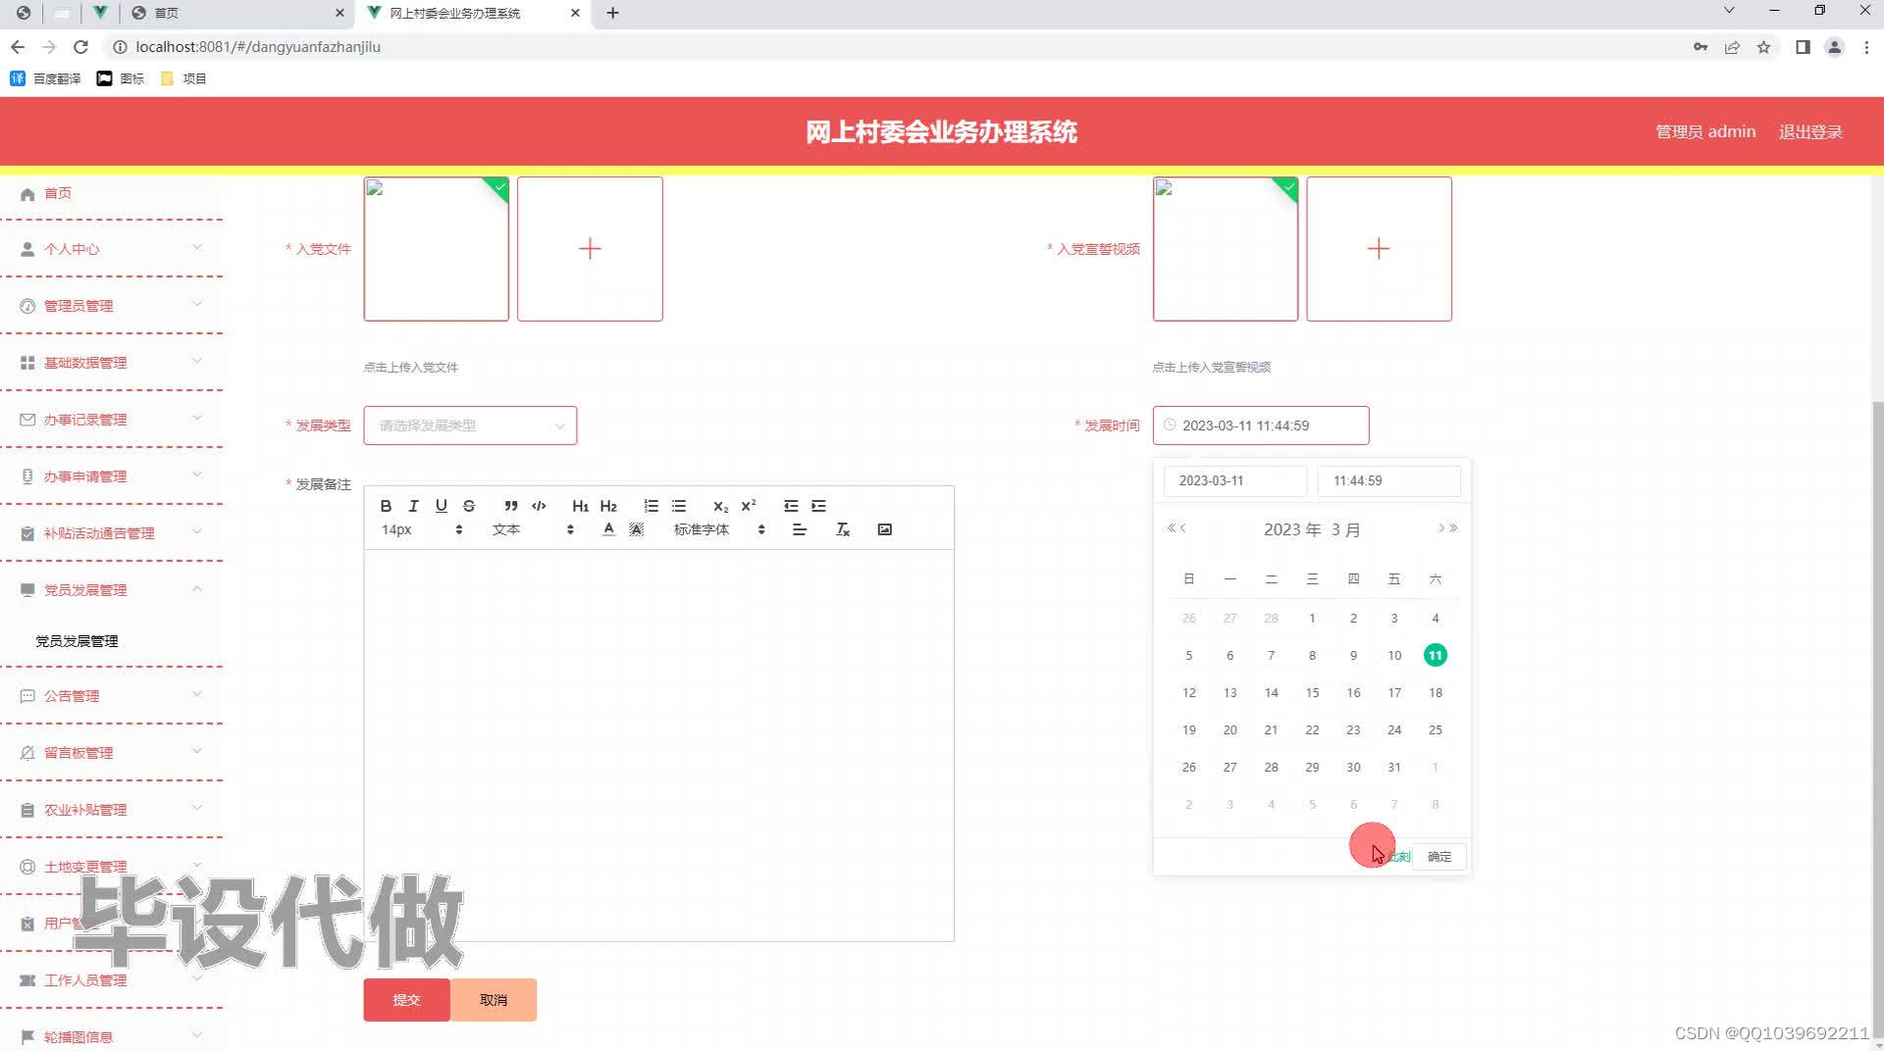Screen dimensions: 1884x1051
Task: Go to next year in calendar
Action: 1454,528
